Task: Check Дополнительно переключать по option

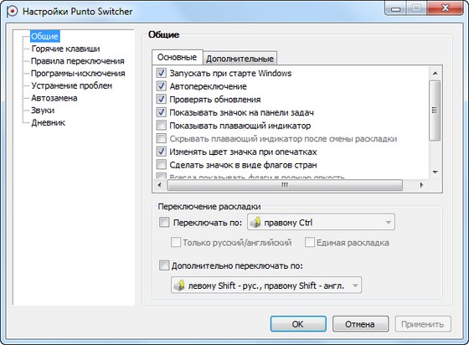Action: tap(164, 265)
